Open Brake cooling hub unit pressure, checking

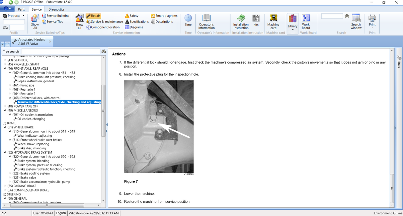pyautogui.click(x=46, y=77)
